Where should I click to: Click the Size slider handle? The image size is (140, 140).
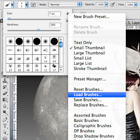[9, 19]
